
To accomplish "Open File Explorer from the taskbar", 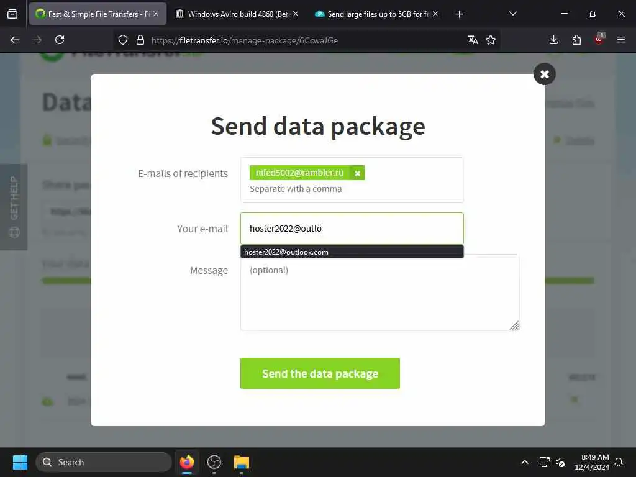I will pyautogui.click(x=242, y=462).
